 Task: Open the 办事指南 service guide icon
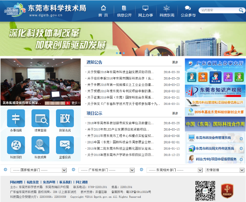(16, 118)
